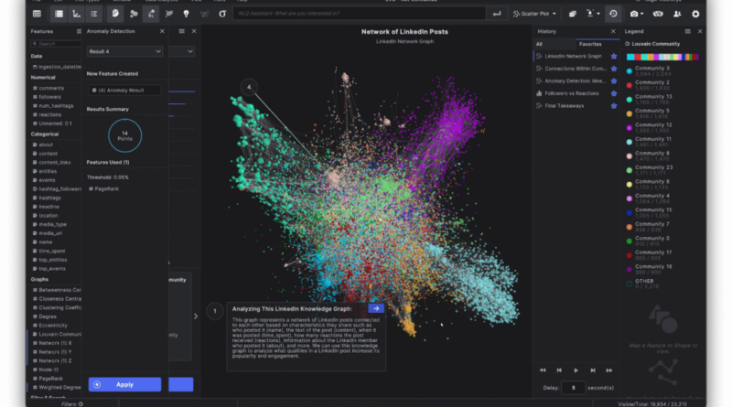Viewport: 732px width, 407px height.
Task: Toggle star for Connections Within Com... entry
Action: tap(614, 69)
